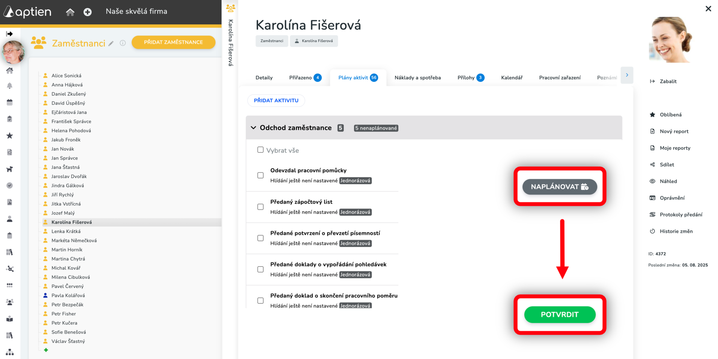Click the Oprávnění icon
718x359 pixels.
point(653,198)
